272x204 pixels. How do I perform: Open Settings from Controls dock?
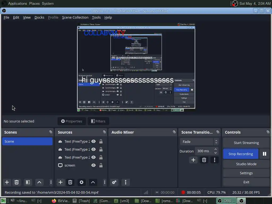246,173
